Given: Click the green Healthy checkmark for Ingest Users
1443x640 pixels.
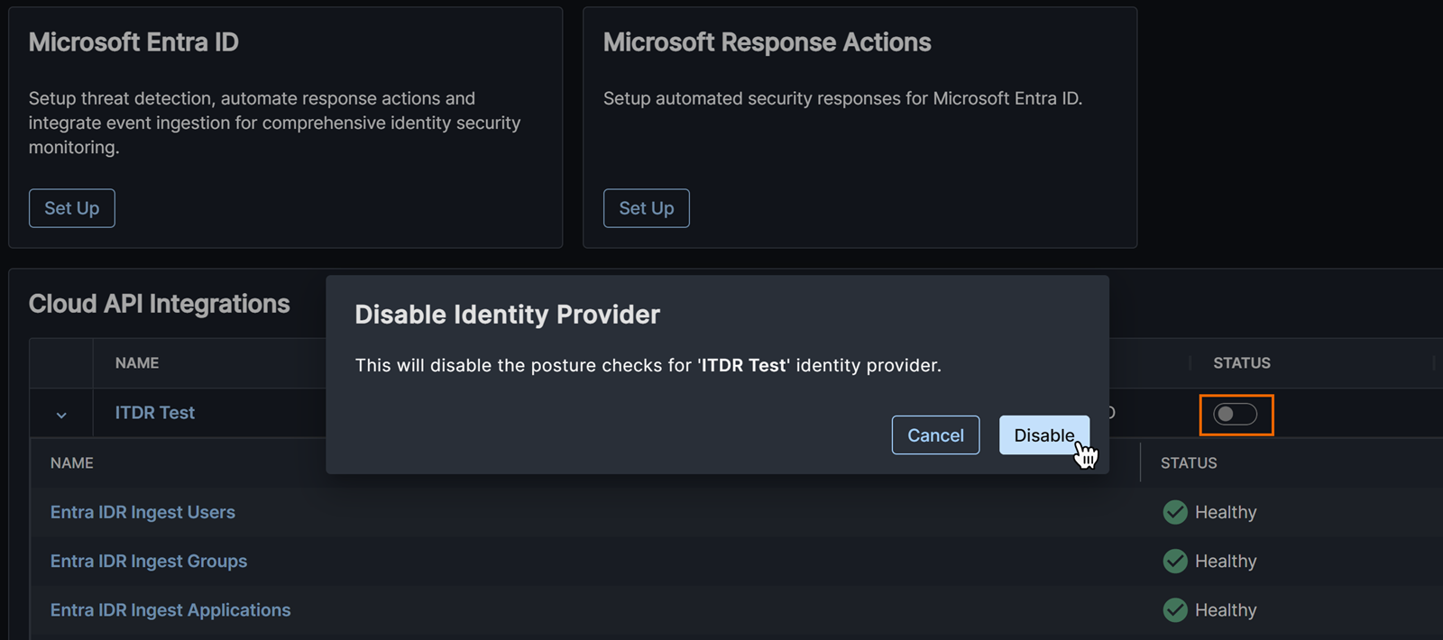Looking at the screenshot, I should (1175, 512).
